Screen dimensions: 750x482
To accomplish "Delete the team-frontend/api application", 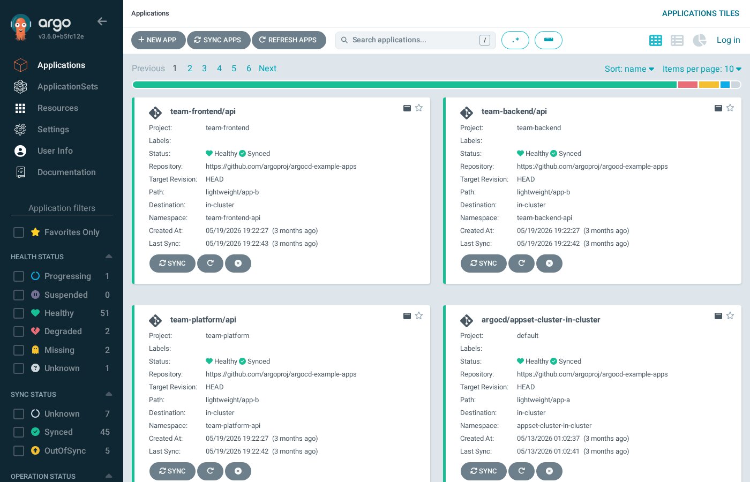I will 238,263.
